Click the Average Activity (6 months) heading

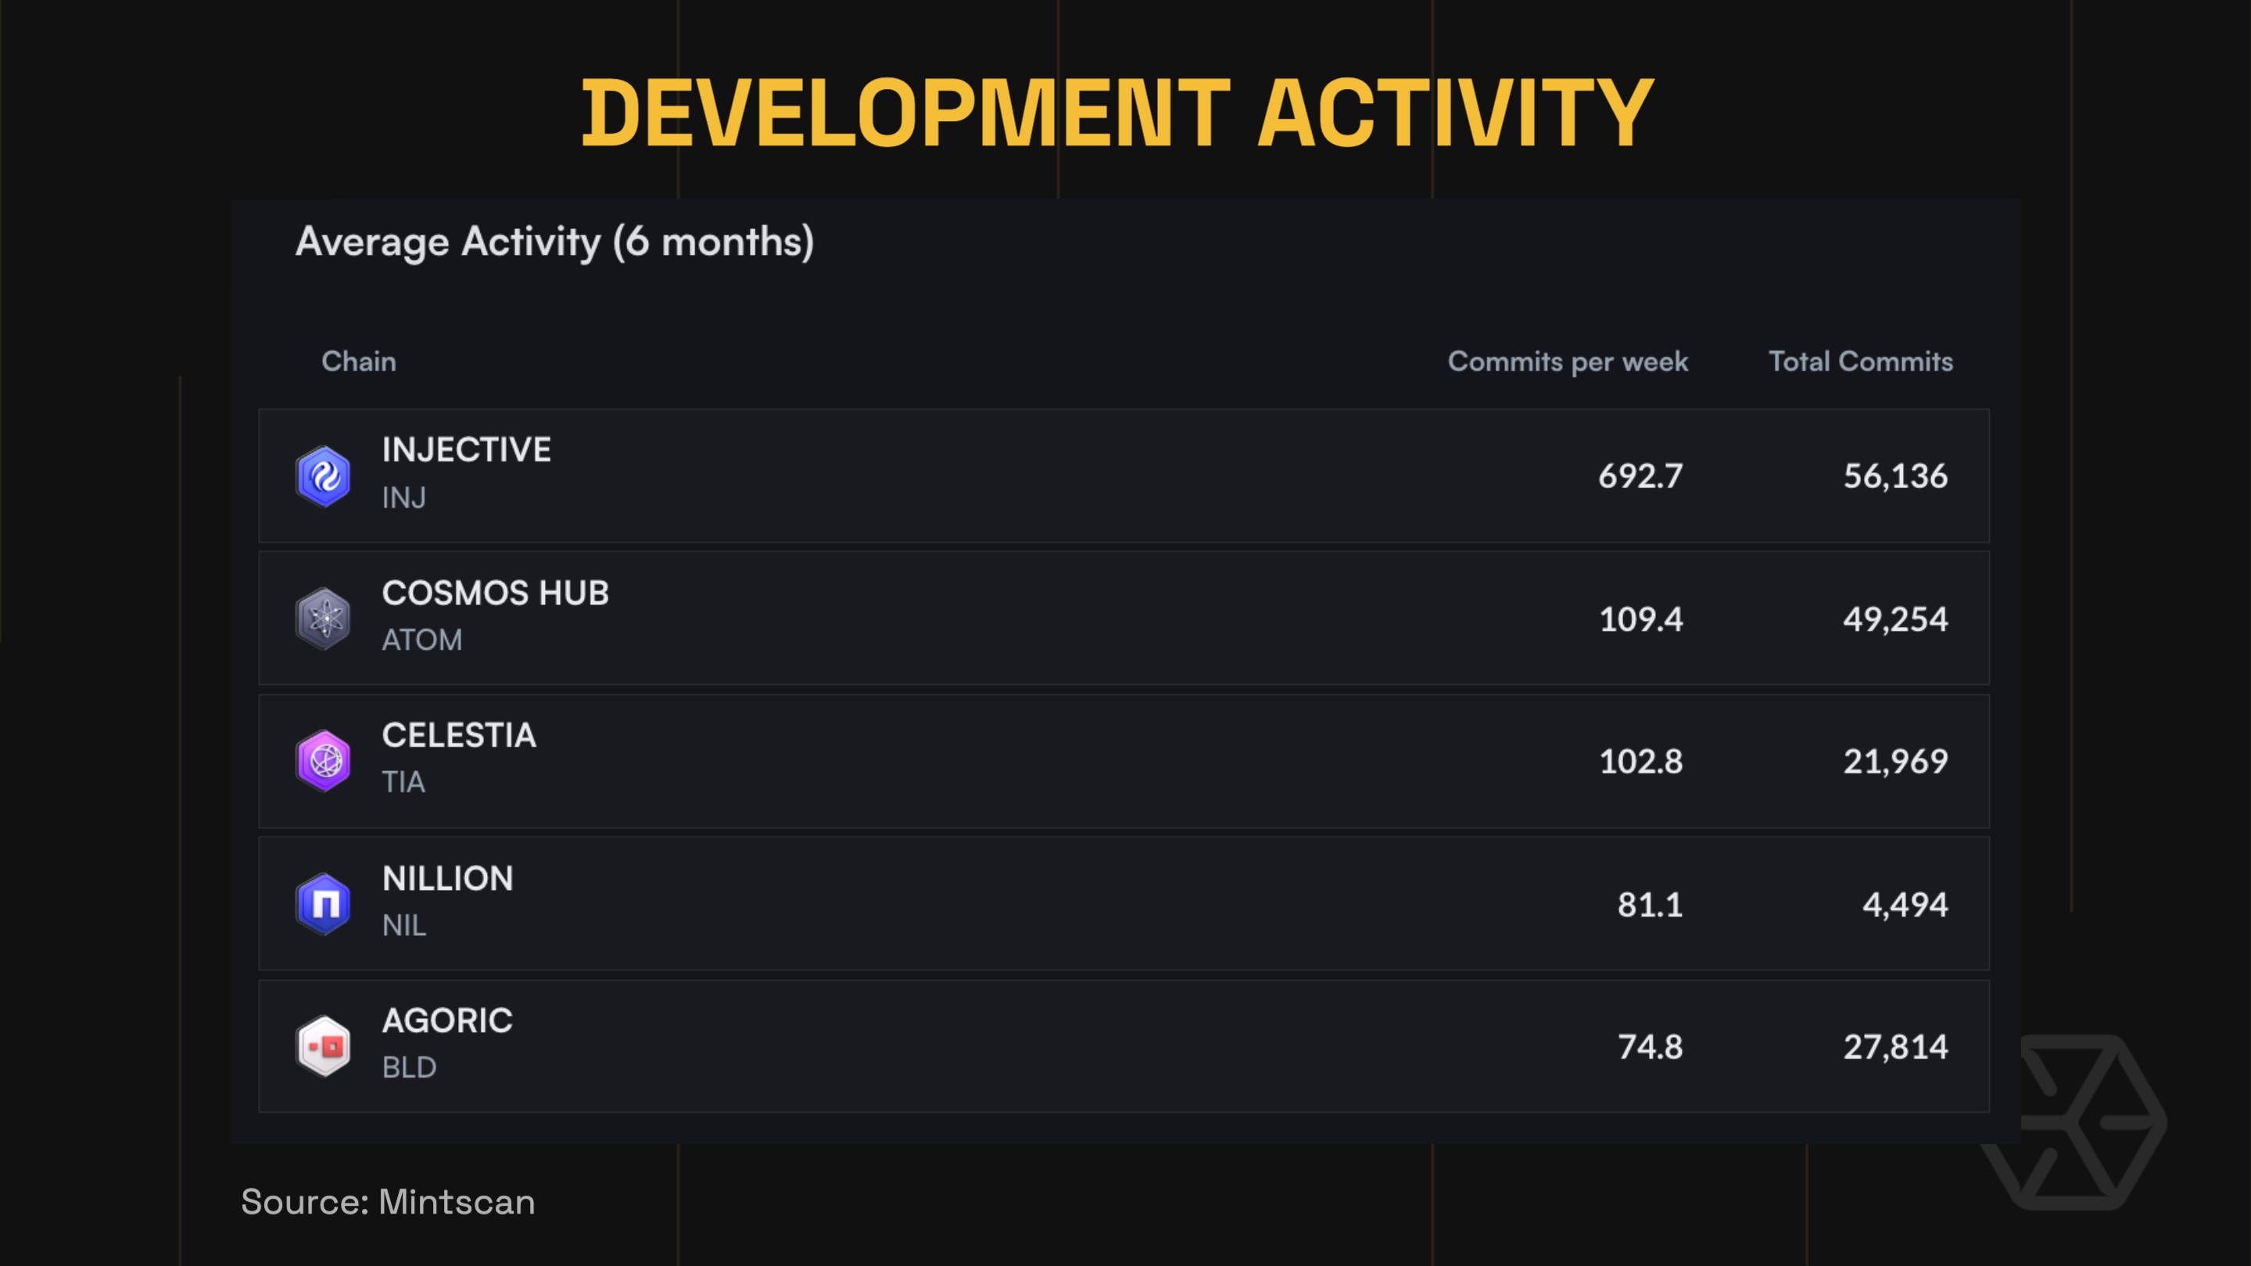pos(555,242)
